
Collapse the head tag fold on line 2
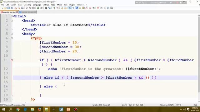point(12,21)
